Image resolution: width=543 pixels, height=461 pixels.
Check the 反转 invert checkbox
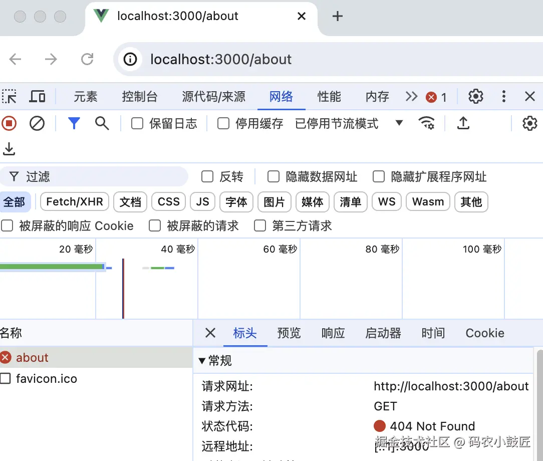click(207, 177)
